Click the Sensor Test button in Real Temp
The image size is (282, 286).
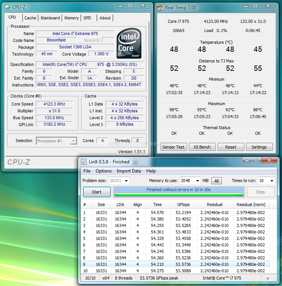(173, 147)
